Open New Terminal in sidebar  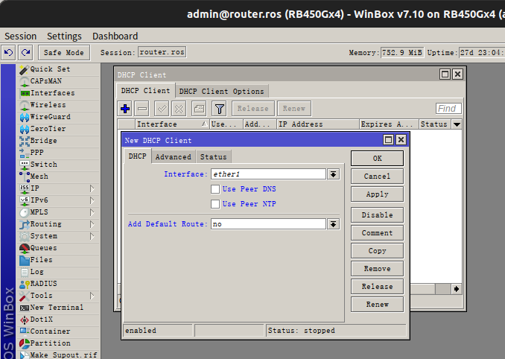59,308
